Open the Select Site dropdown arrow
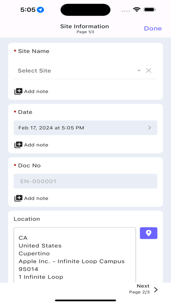 139,71
